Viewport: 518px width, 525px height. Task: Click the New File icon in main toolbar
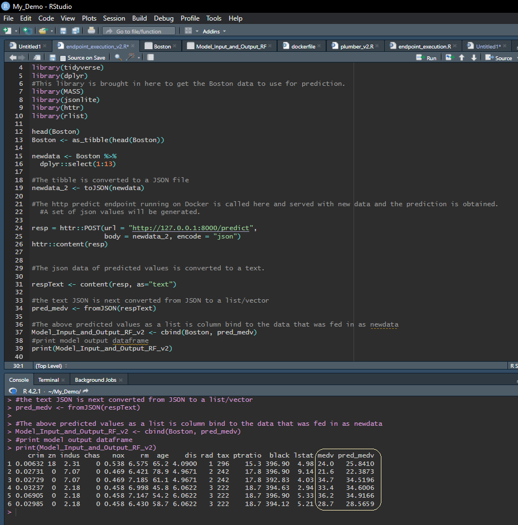pyautogui.click(x=7, y=31)
